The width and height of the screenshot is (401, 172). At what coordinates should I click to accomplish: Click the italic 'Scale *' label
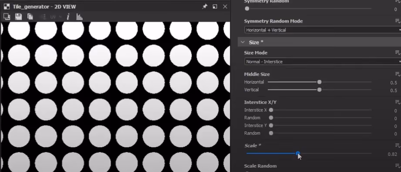click(x=252, y=146)
